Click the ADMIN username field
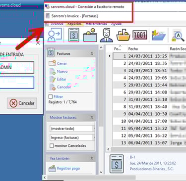 17,67
